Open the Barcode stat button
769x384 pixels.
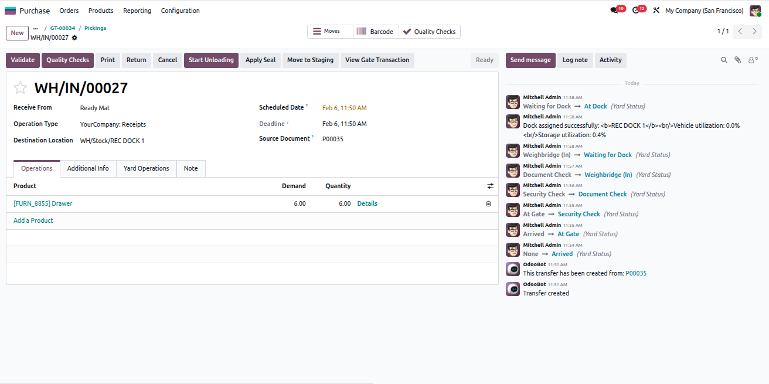coord(376,32)
